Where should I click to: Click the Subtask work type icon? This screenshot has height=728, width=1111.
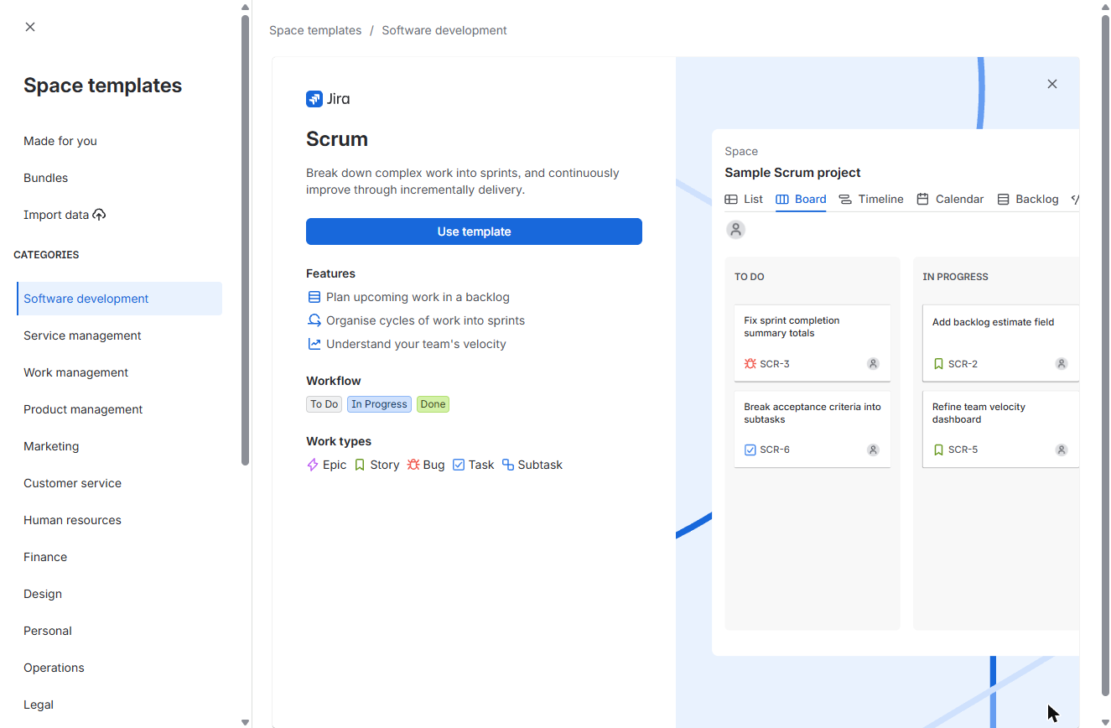[x=508, y=465]
